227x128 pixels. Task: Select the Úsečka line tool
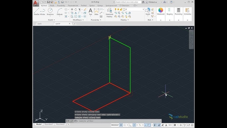click(37, 12)
